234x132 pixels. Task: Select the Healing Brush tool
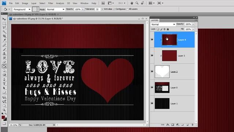tap(4, 45)
